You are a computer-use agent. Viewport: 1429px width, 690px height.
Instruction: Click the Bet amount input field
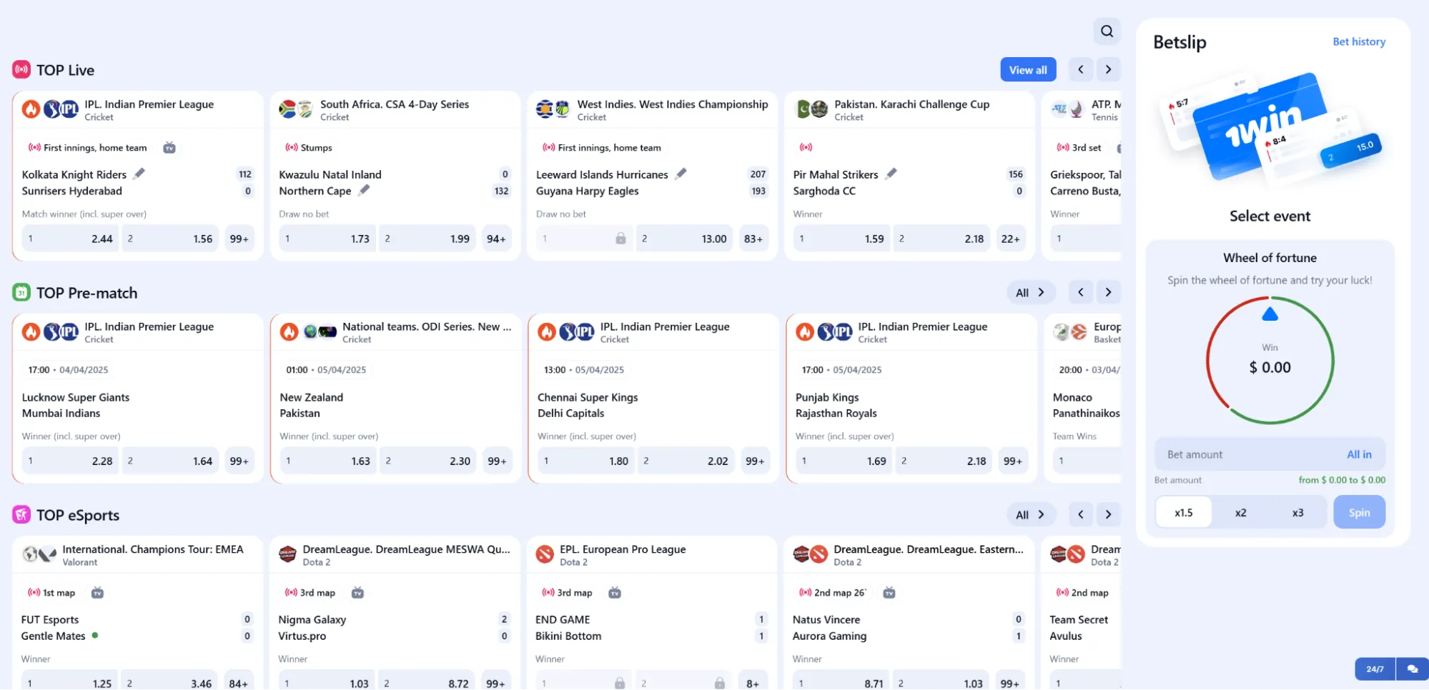coord(1251,455)
